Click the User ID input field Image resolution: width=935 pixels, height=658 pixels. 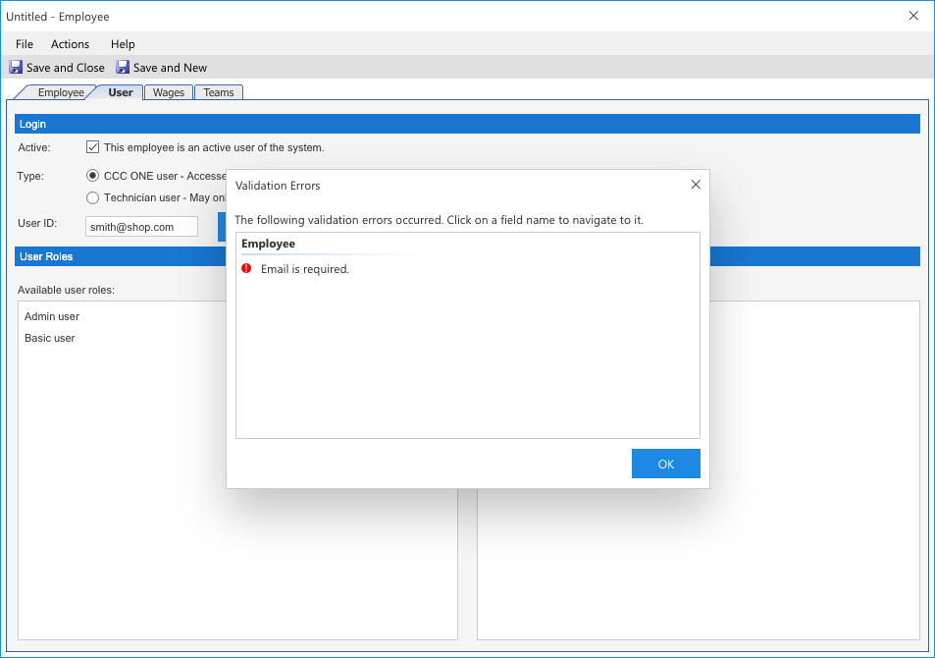141,227
